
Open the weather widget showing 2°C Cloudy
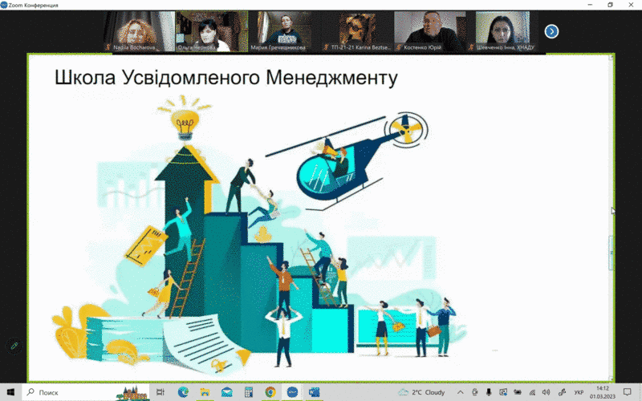[x=422, y=392]
